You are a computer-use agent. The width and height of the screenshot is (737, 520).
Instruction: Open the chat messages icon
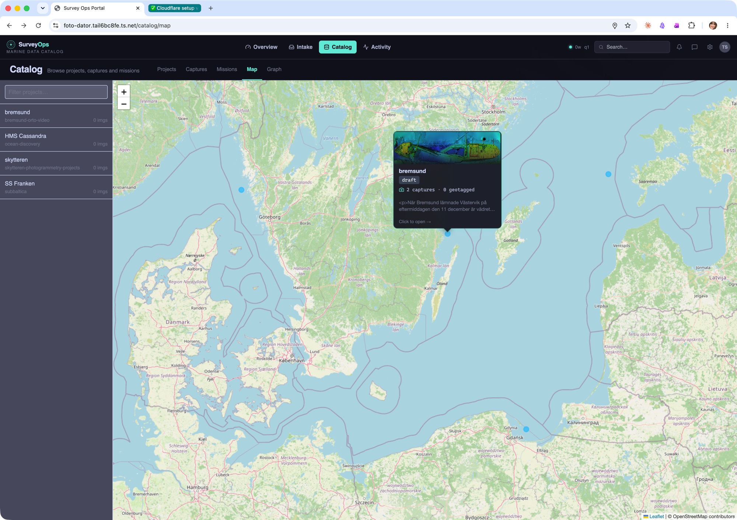[x=695, y=47]
